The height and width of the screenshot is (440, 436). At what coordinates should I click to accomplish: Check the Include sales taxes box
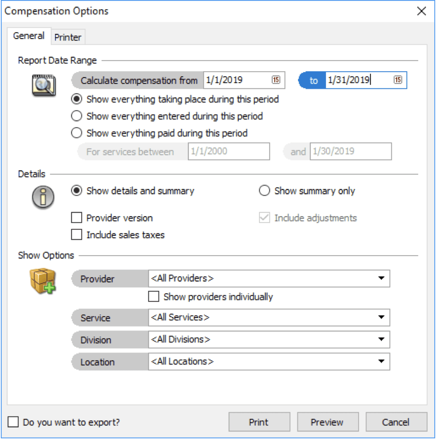77,235
